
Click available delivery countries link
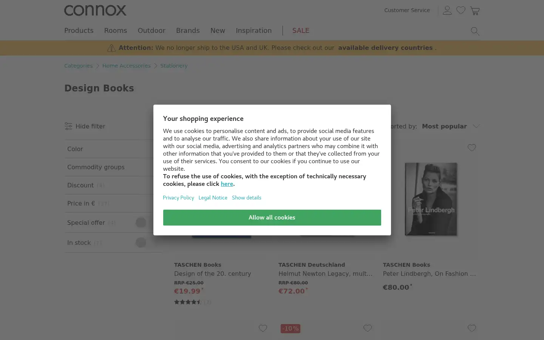coord(385,48)
